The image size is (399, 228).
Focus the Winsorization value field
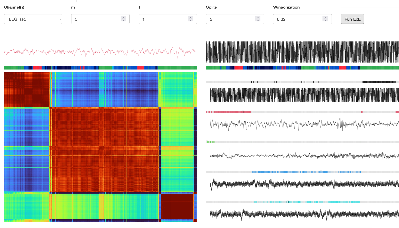click(297, 19)
